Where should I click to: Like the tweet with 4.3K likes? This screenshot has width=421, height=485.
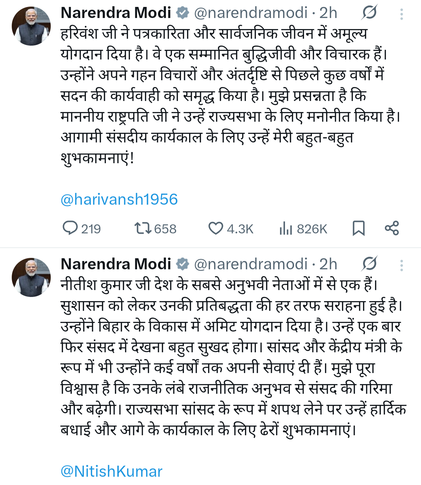[x=216, y=228]
